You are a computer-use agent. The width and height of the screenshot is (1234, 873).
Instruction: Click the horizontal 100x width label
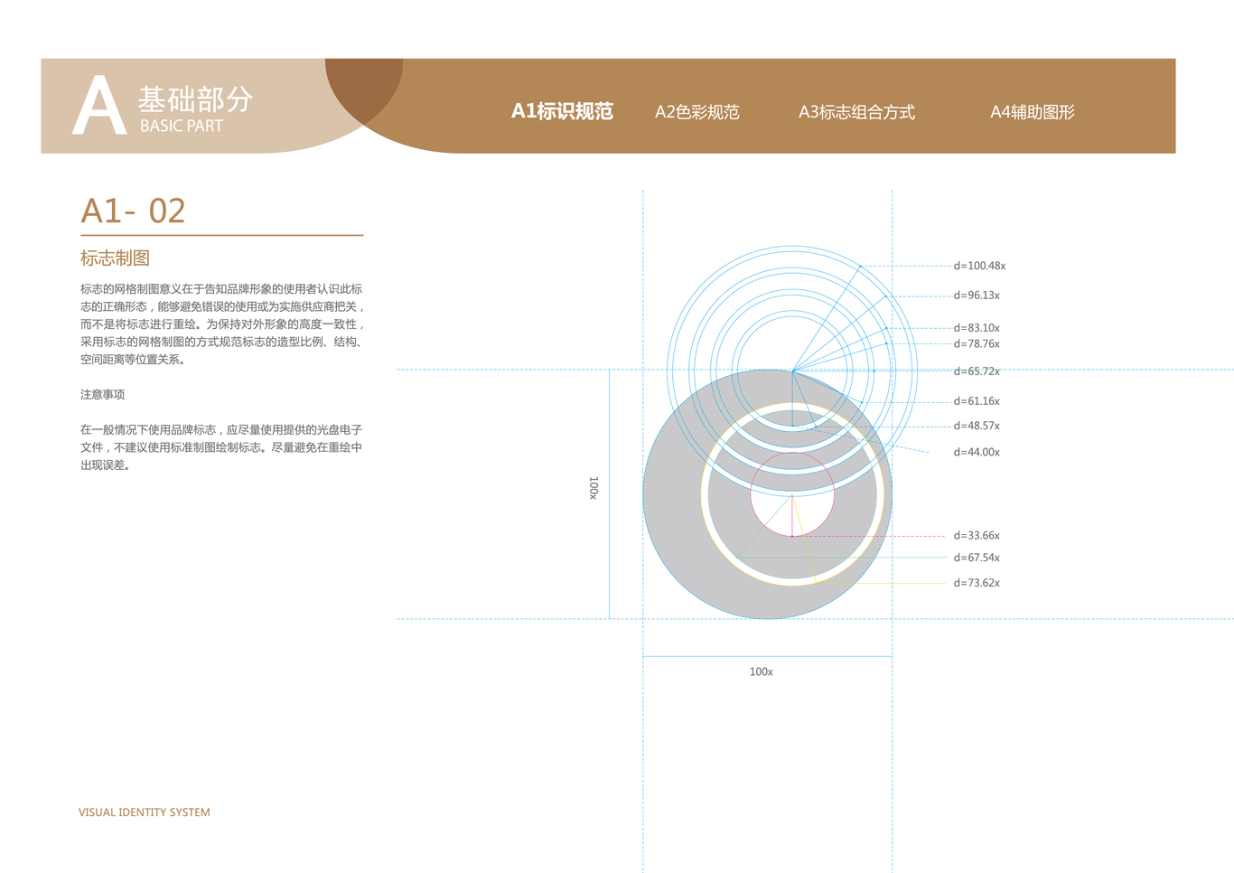click(x=761, y=671)
